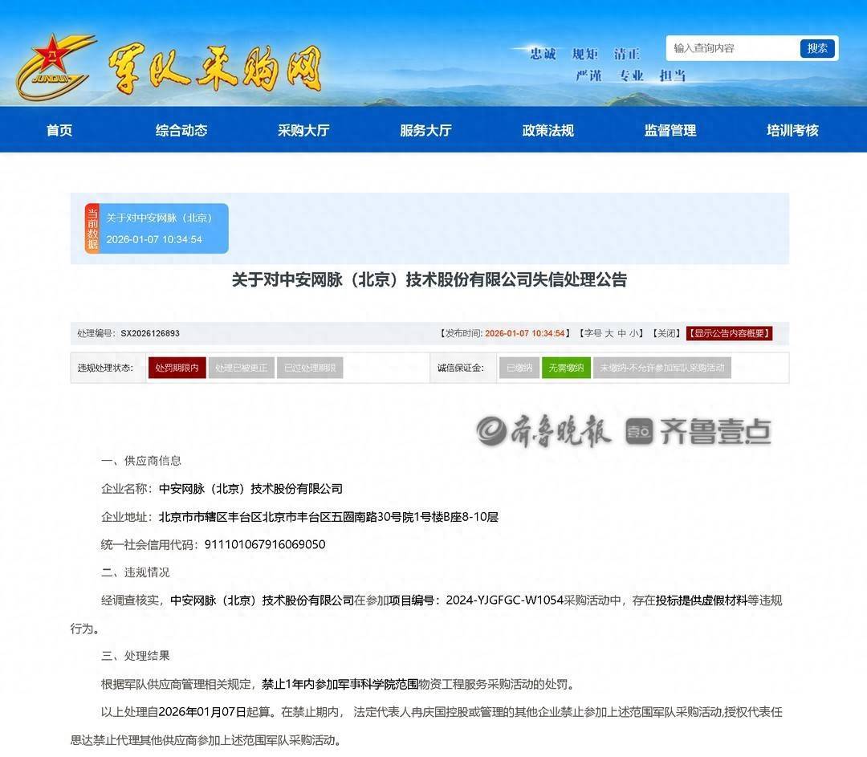Set font size to 大
Viewport: 867px width, 757px height.
609,333
